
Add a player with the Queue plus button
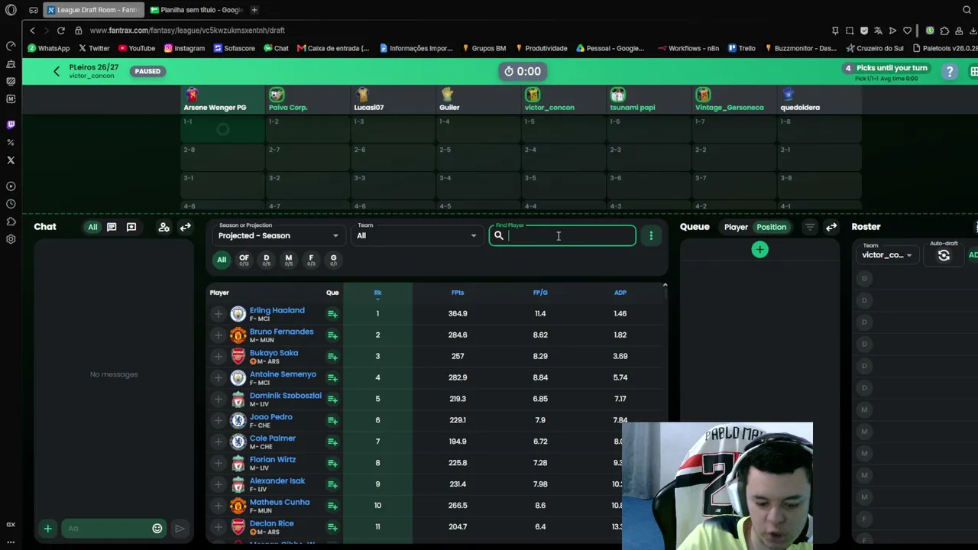click(759, 250)
